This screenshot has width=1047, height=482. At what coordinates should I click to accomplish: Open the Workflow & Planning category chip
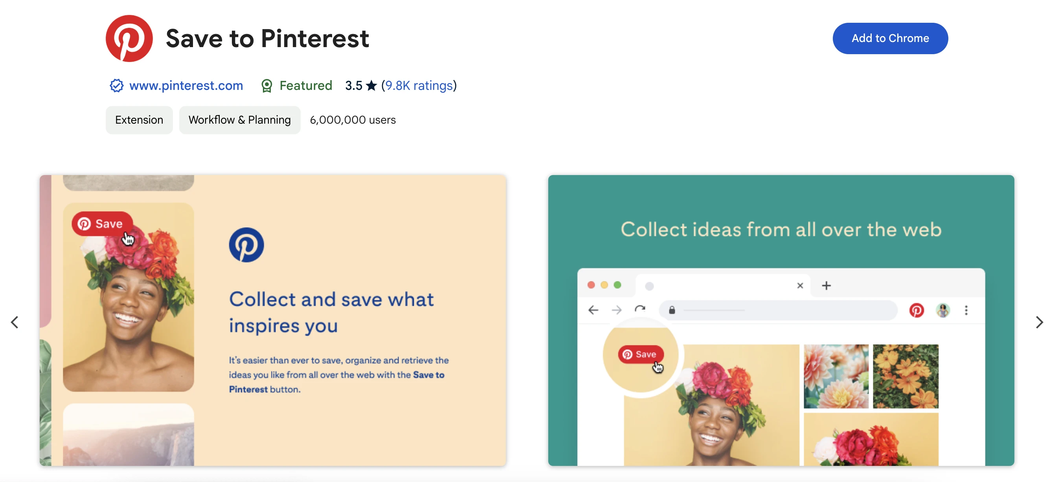pyautogui.click(x=239, y=120)
